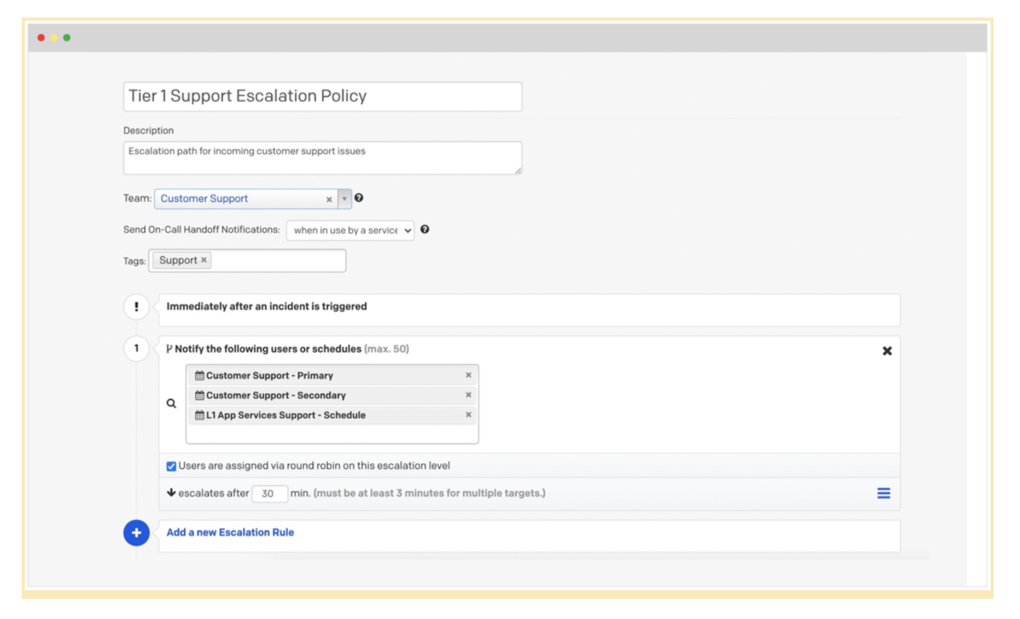Open the On-Call Handoff Notifications dropdown
The height and width of the screenshot is (619, 1020).
[350, 231]
